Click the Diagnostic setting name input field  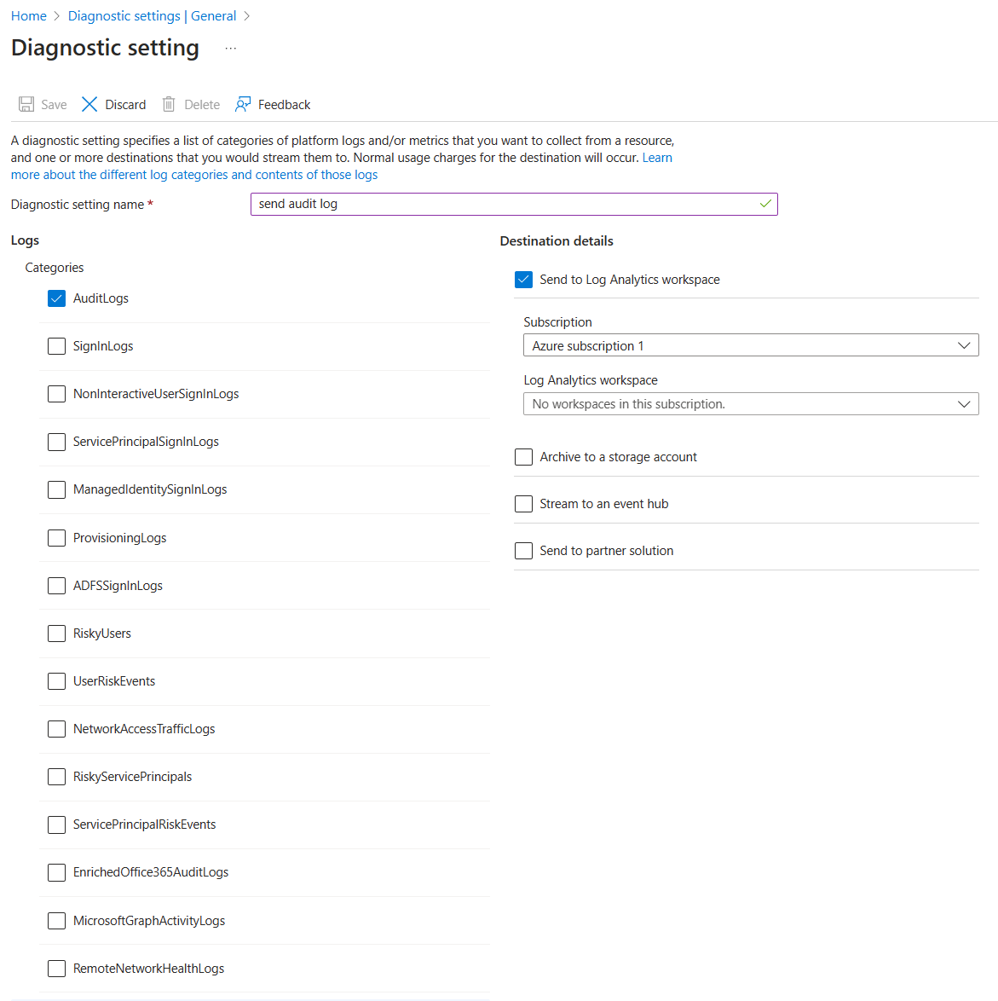(x=514, y=204)
